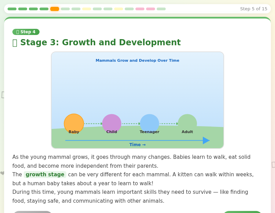
Task: Click the dotted arrow between Baby and Child
Action: 93,123
